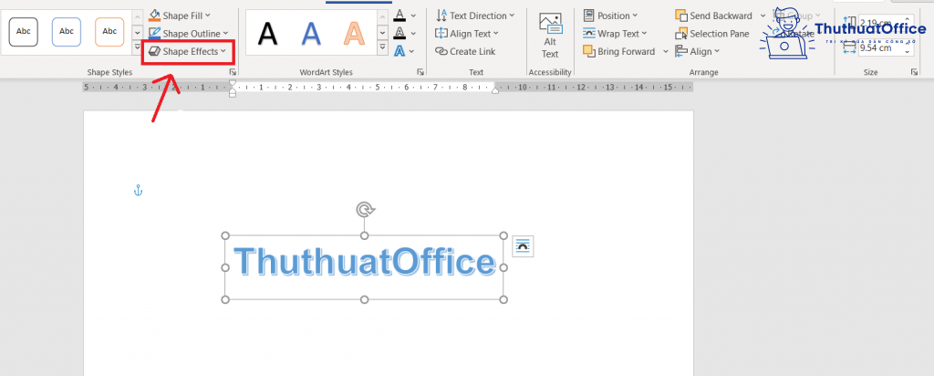The width and height of the screenshot is (934, 376).
Task: Open WordArt Styles dialog launcher
Action: pyautogui.click(x=420, y=72)
